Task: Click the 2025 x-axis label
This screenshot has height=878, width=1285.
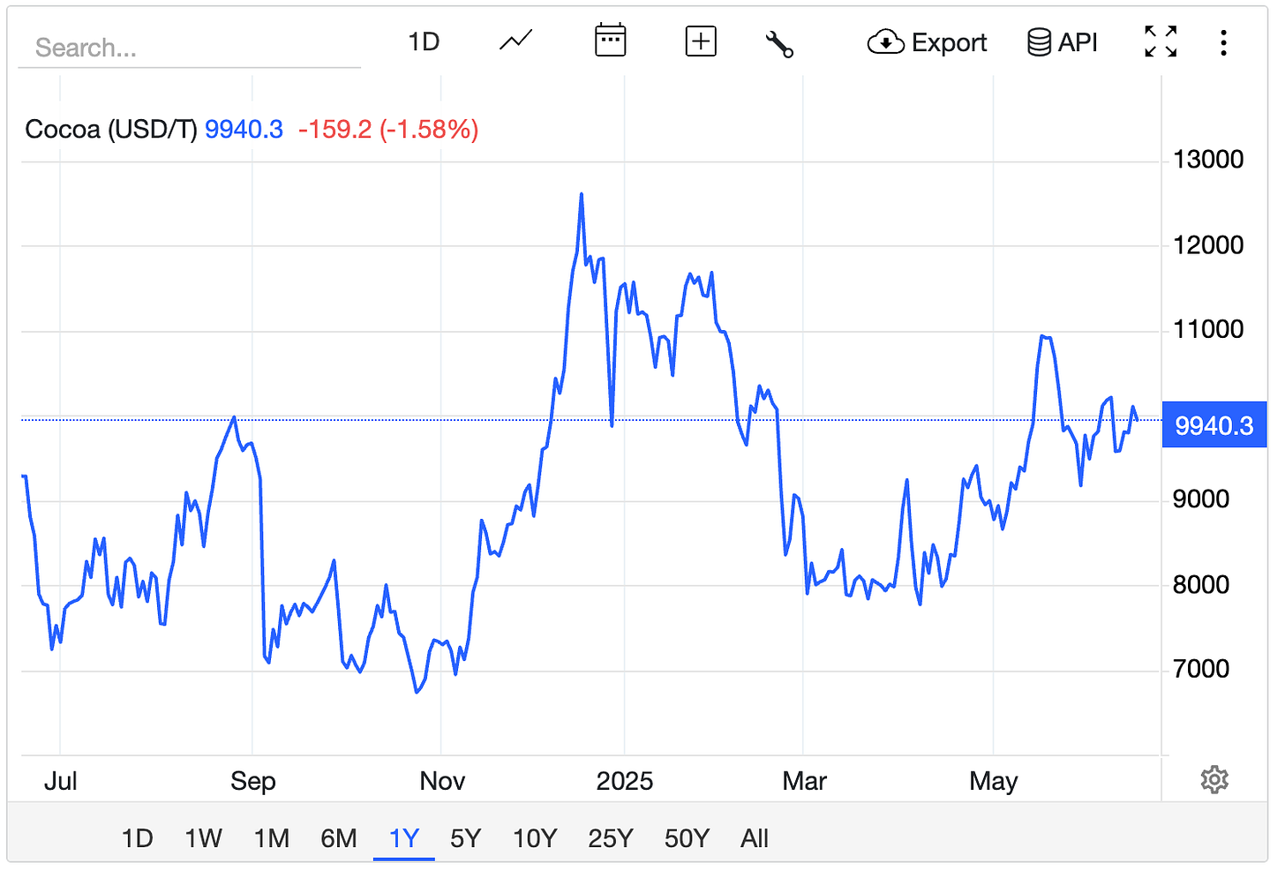Action: [x=625, y=781]
